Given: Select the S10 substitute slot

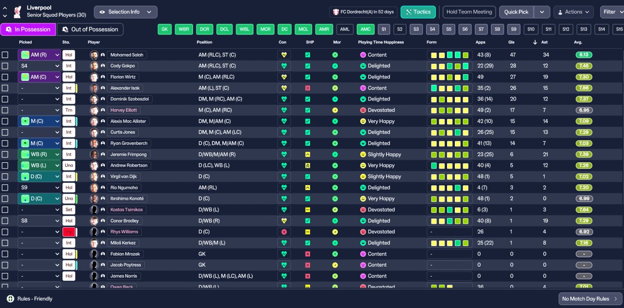Looking at the screenshot, I should pyautogui.click(x=531, y=29).
